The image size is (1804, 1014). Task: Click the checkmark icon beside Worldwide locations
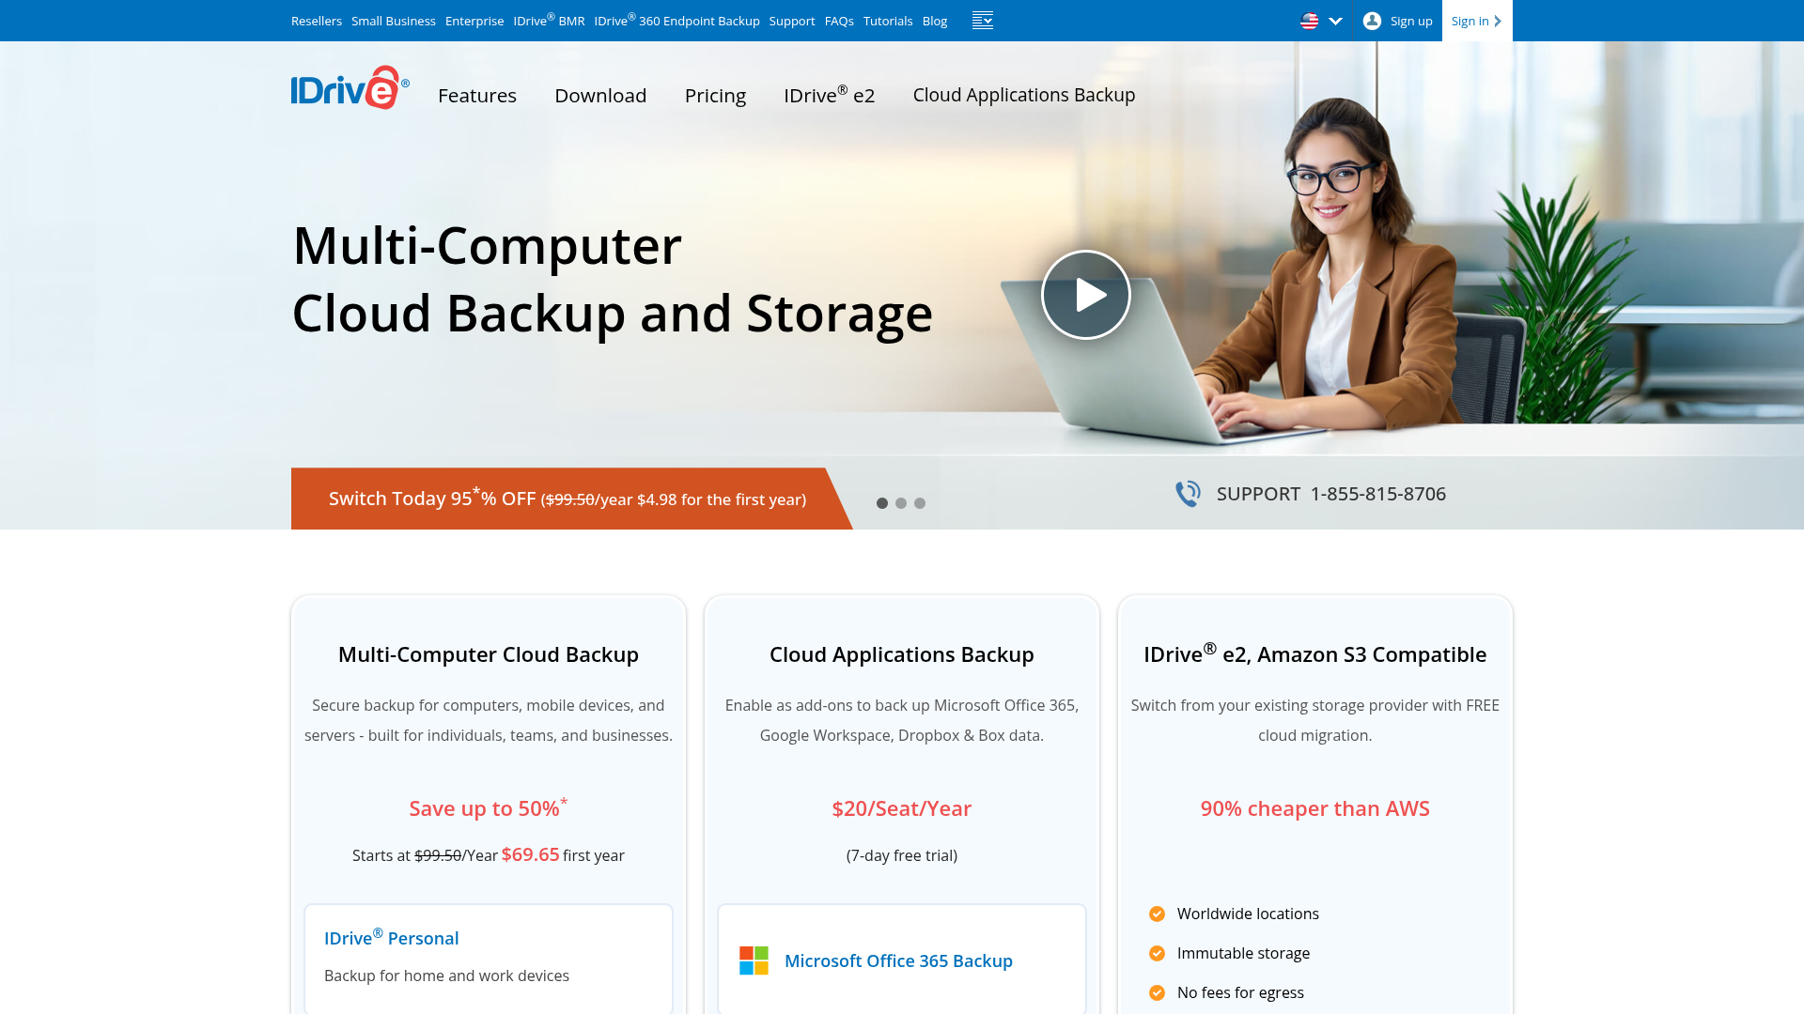[1157, 914]
